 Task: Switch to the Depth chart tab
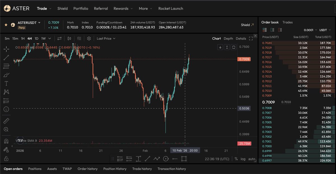click(x=228, y=38)
